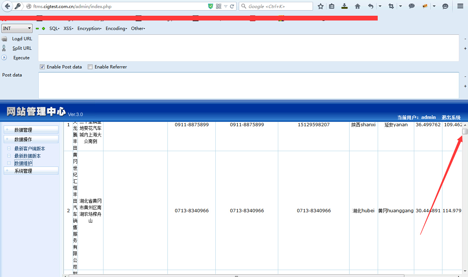Viewport: 468px width, 277px height.
Task: Click the crop screenshot toolbar icon
Action: [391, 6]
